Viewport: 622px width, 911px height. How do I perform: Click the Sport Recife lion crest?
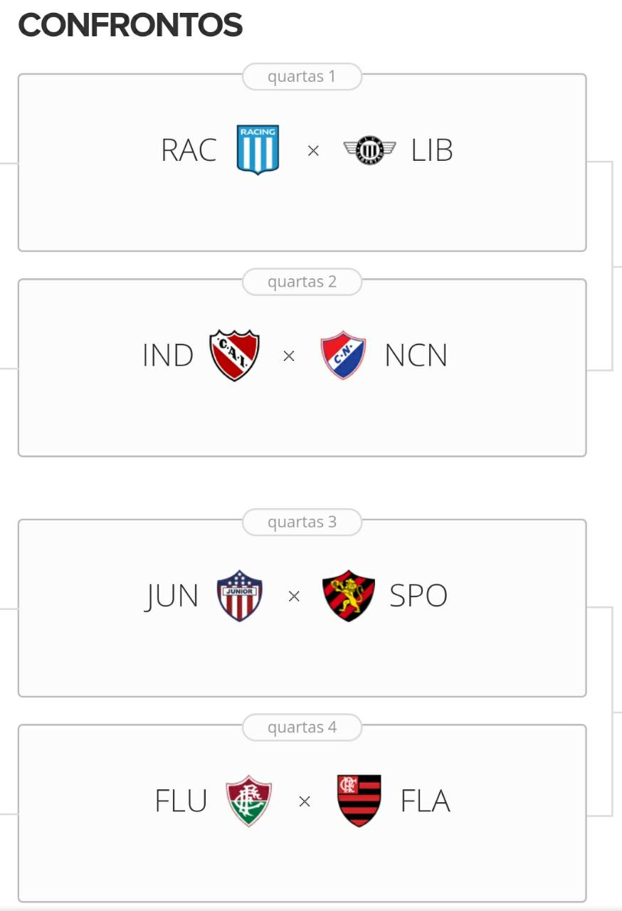tap(349, 596)
